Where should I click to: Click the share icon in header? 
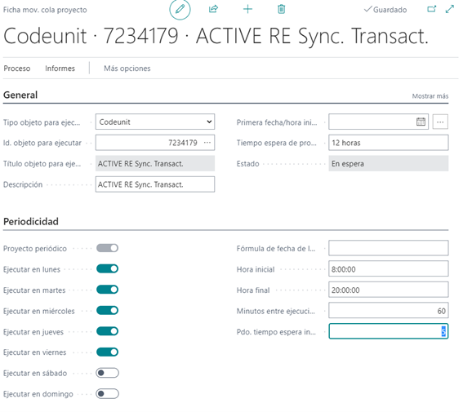[x=213, y=9]
